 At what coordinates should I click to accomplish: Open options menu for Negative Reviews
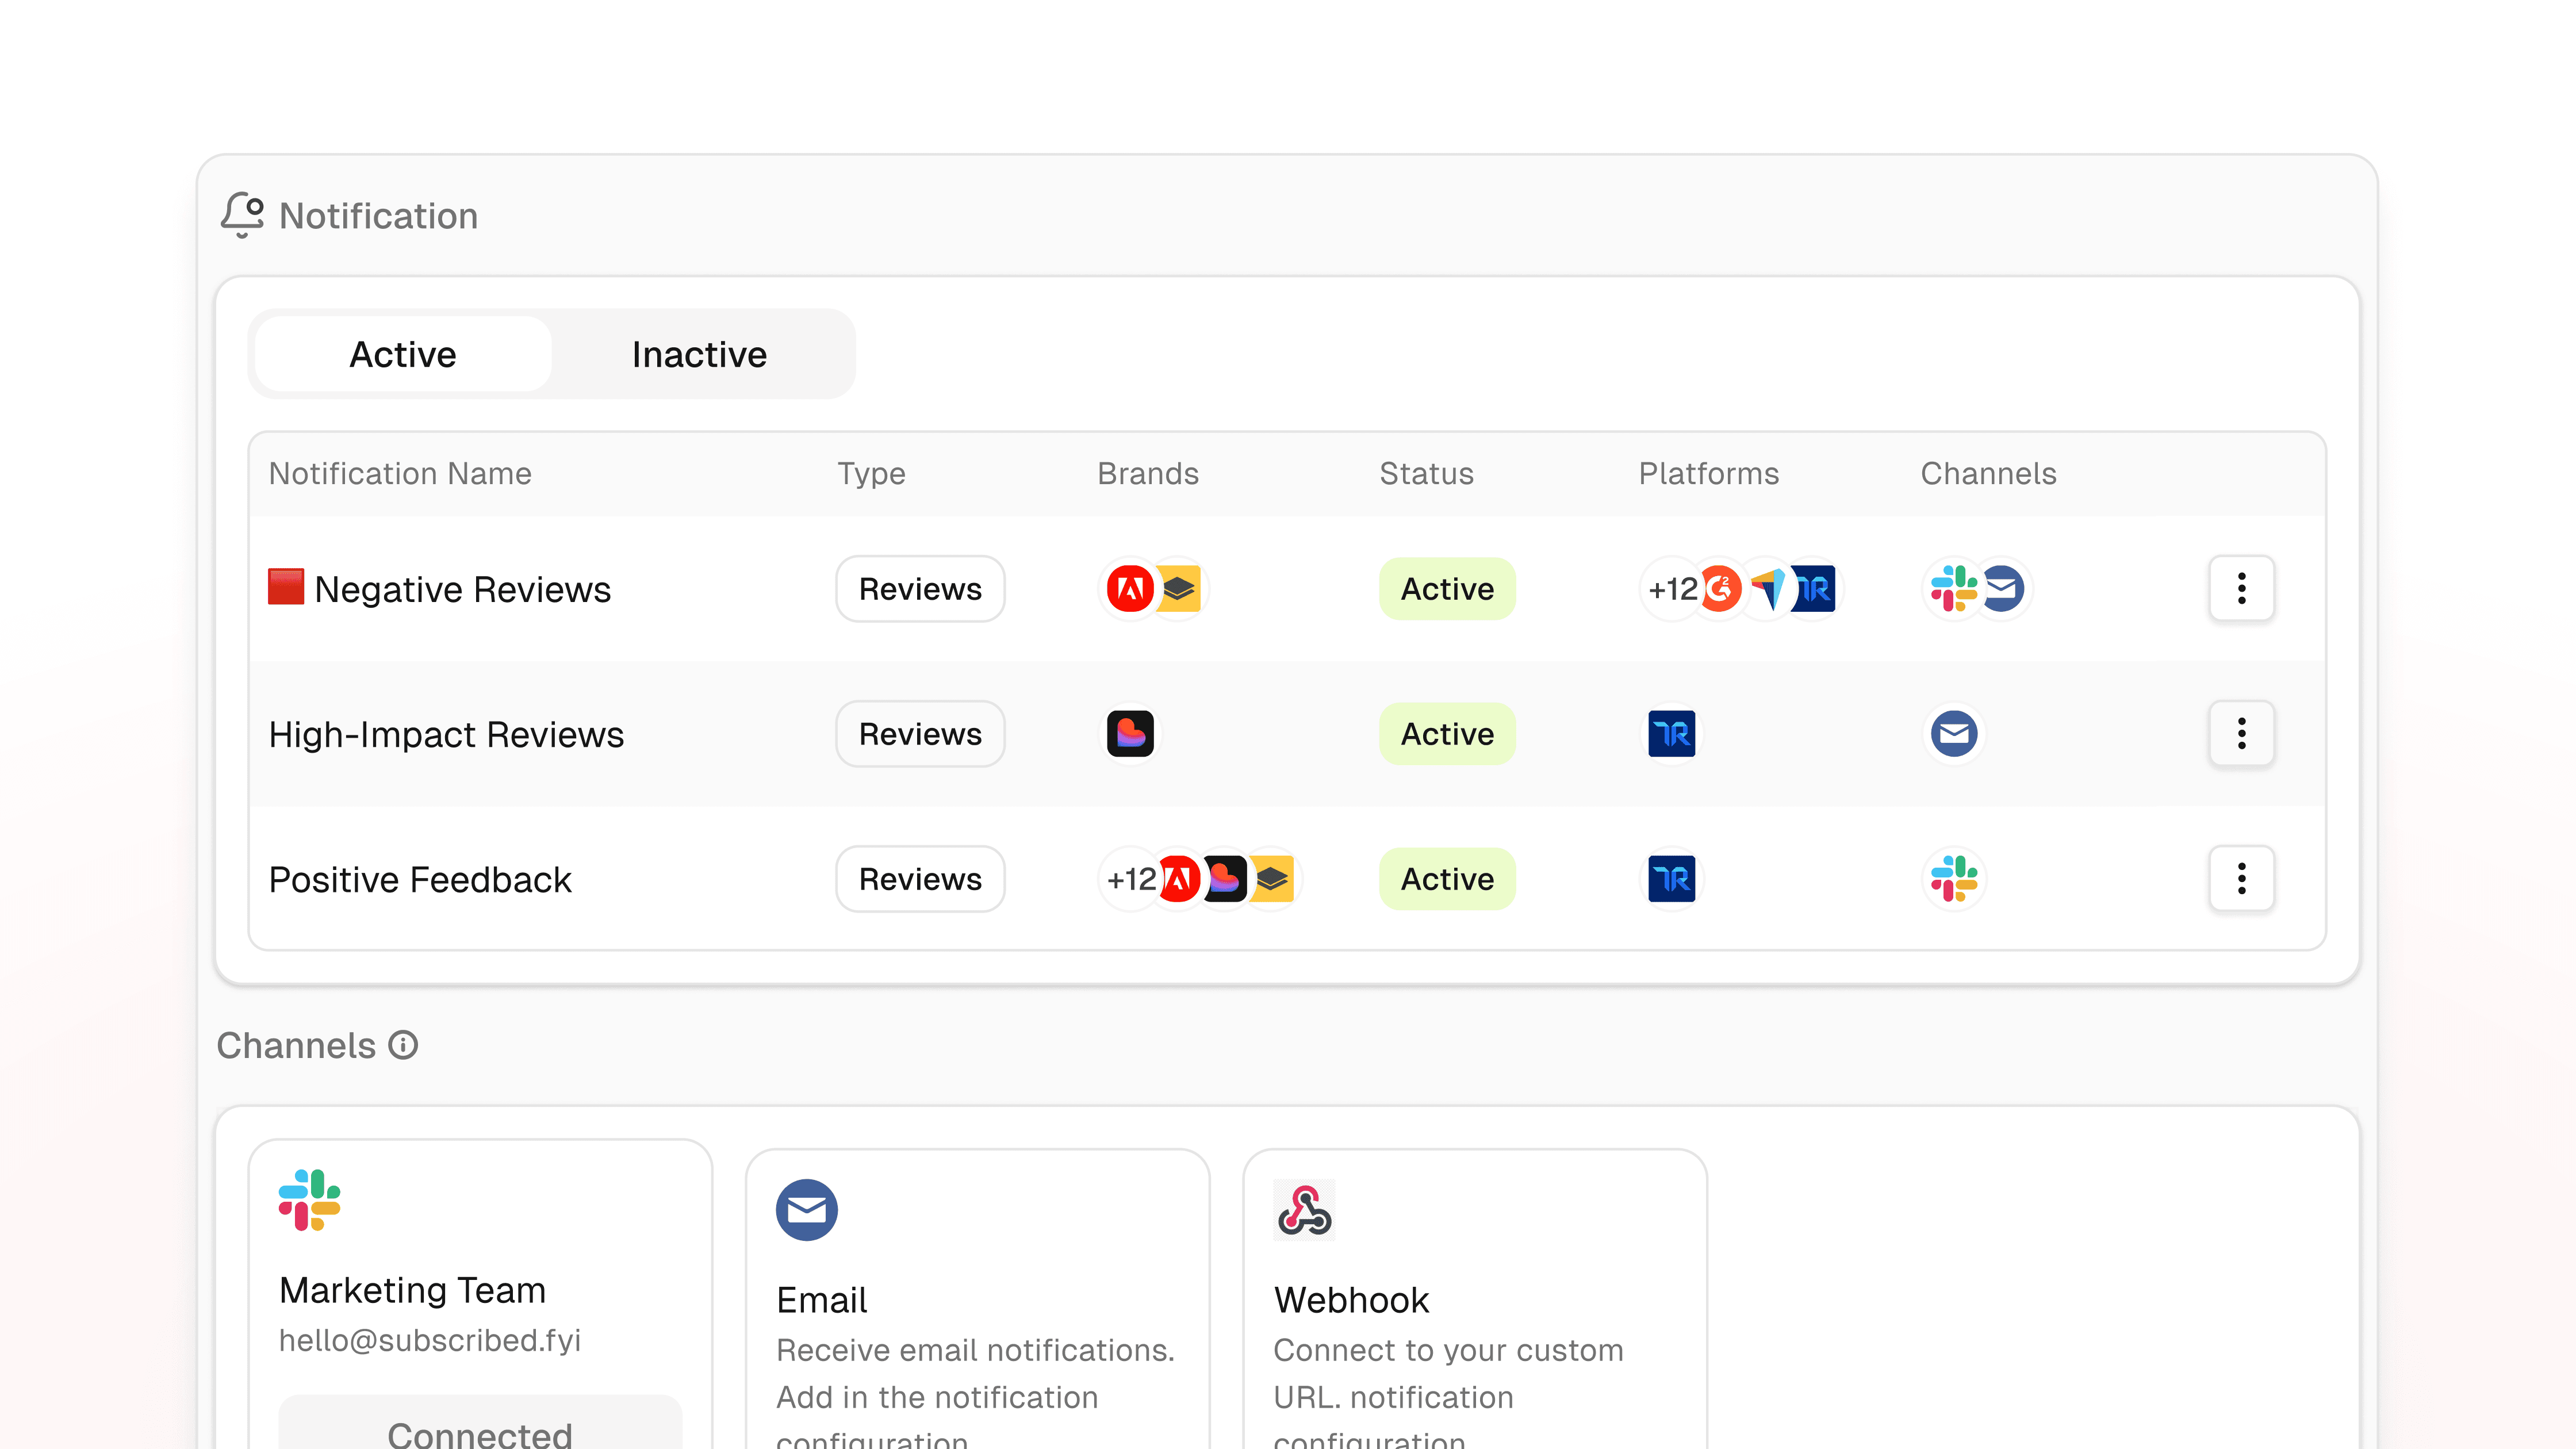[x=2241, y=588]
